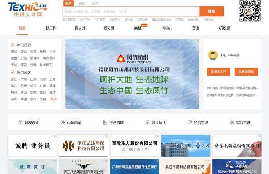Open the 招人才 navigation item
Screen dimensions: 269x174
point(80,28)
